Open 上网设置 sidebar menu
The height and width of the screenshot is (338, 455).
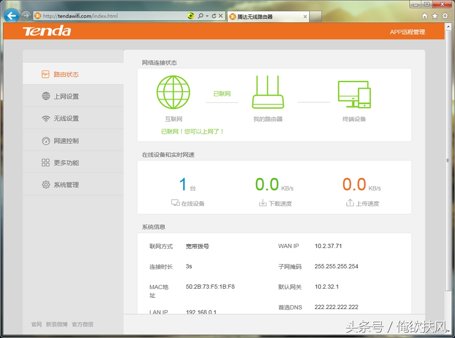pos(73,96)
